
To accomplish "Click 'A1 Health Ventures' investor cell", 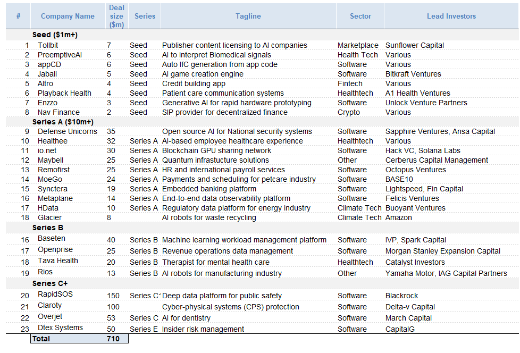I will coord(418,94).
